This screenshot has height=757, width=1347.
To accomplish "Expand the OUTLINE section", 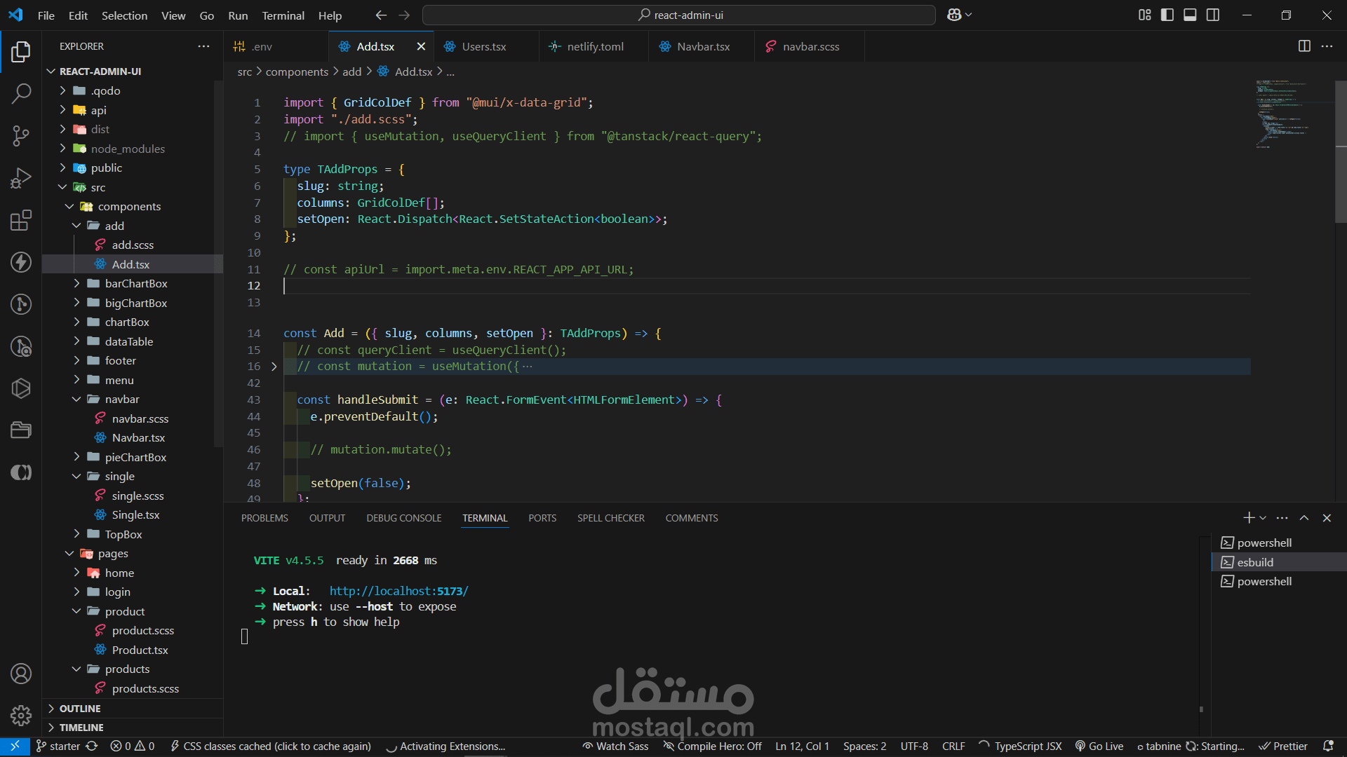I will [x=80, y=709].
